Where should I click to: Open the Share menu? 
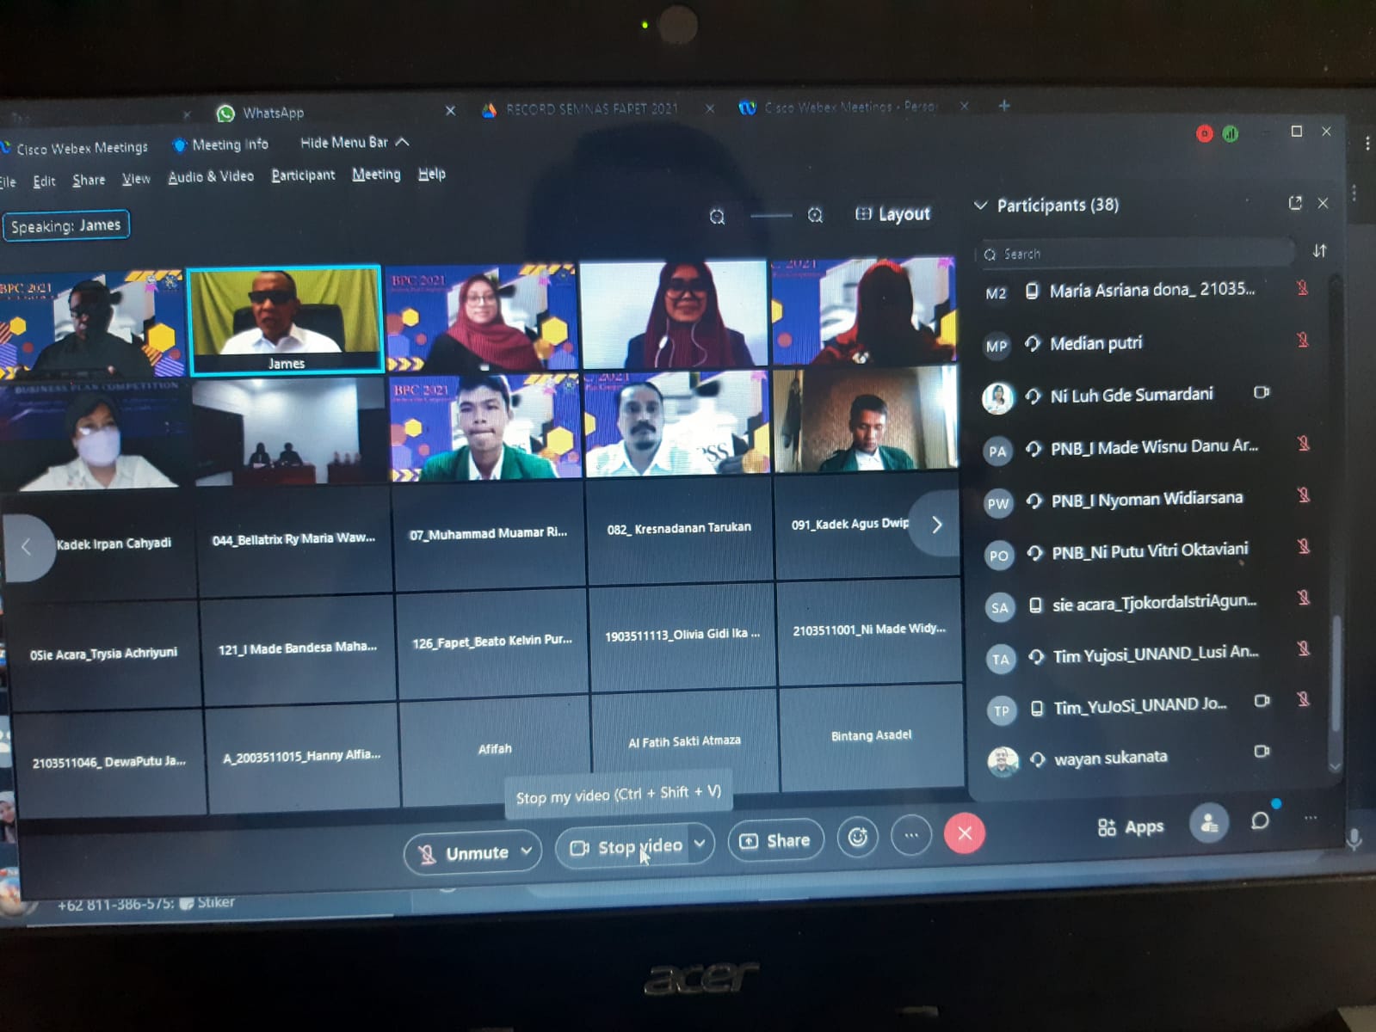[89, 180]
